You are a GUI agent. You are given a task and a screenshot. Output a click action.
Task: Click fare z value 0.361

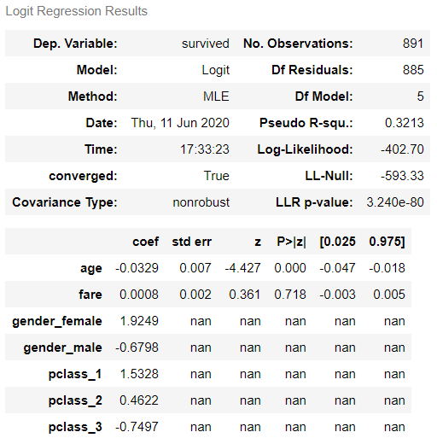point(245,295)
